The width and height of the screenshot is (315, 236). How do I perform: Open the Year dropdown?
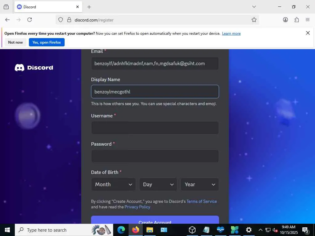point(200,184)
